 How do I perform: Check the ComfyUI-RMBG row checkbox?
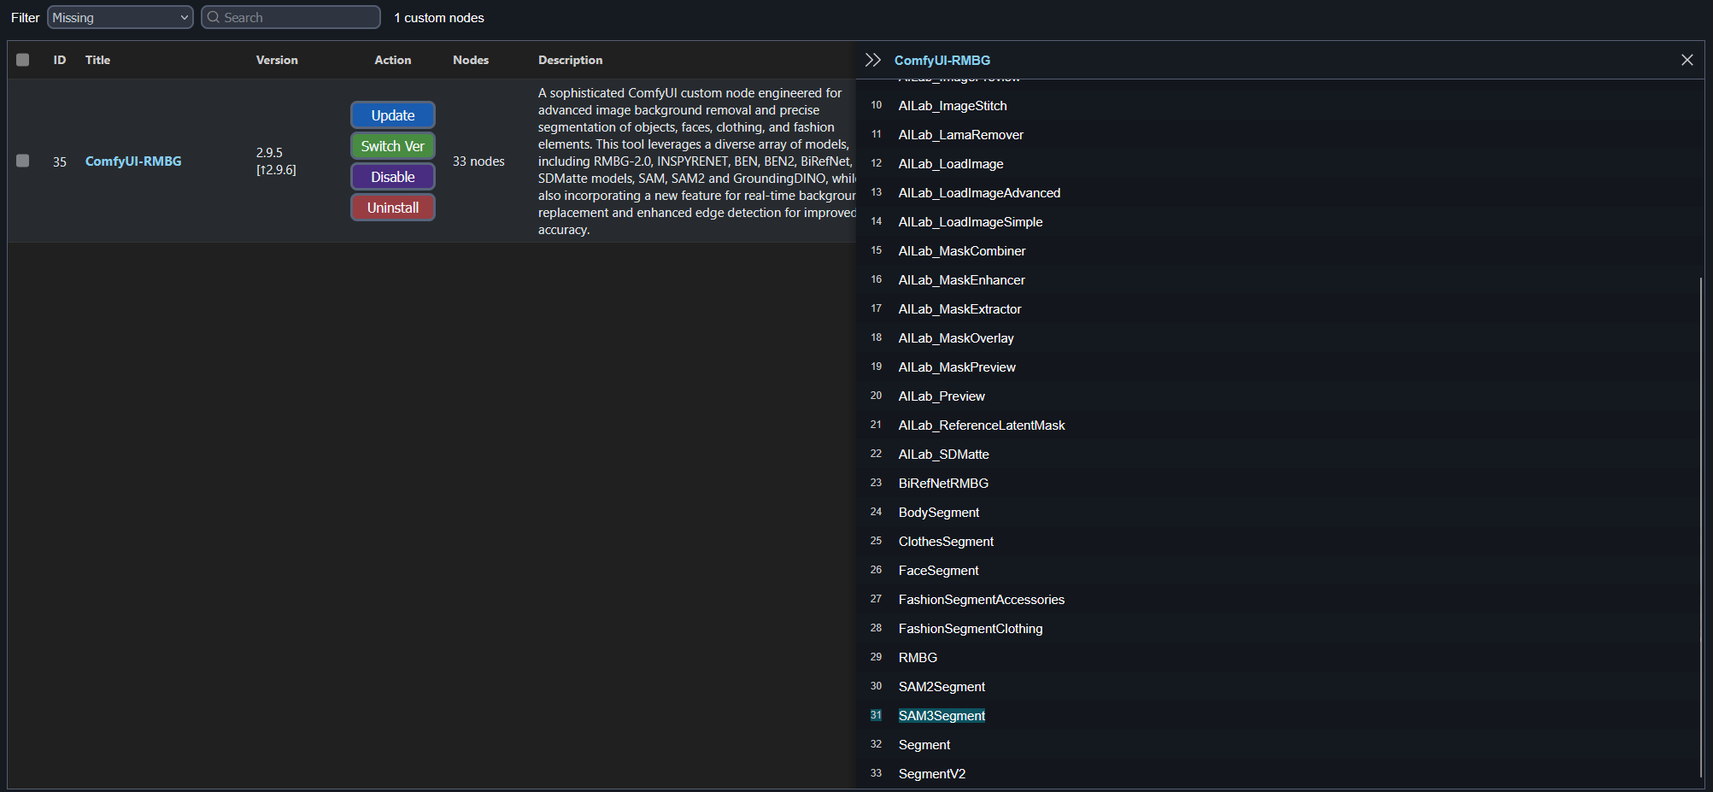(x=23, y=161)
